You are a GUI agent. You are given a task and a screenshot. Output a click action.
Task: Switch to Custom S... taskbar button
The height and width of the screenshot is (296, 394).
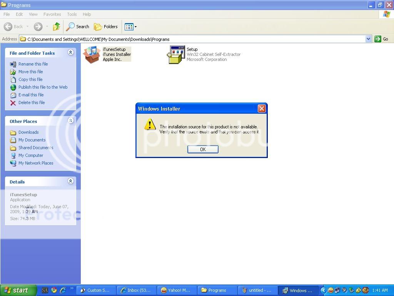pyautogui.click(x=96, y=291)
